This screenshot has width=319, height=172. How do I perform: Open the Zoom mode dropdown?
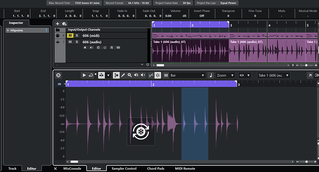click(x=225, y=75)
